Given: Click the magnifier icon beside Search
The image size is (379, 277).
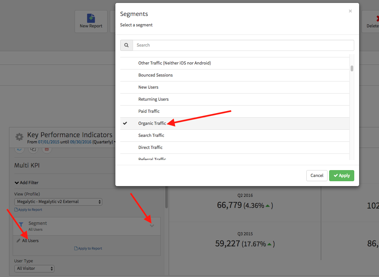Looking at the screenshot, I should (126, 45).
